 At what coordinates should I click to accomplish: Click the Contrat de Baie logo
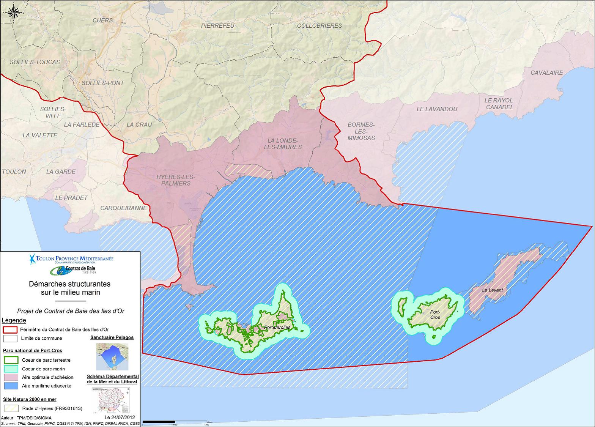click(x=72, y=270)
